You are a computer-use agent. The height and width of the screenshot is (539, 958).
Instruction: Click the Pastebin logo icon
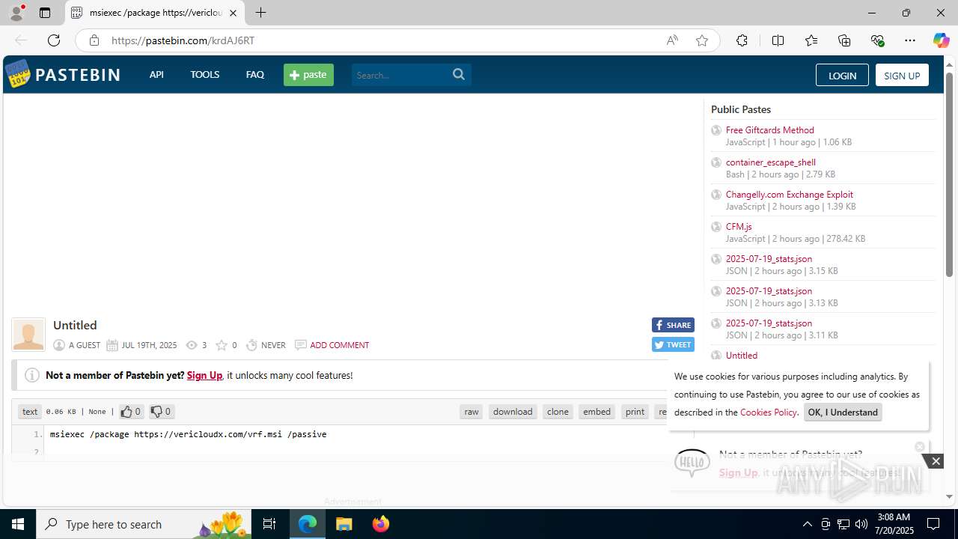(x=17, y=74)
